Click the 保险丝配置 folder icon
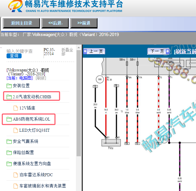This screenshot has width=196, height=191. point(9,153)
